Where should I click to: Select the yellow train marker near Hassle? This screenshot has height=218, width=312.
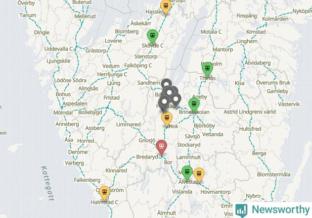coord(166,6)
